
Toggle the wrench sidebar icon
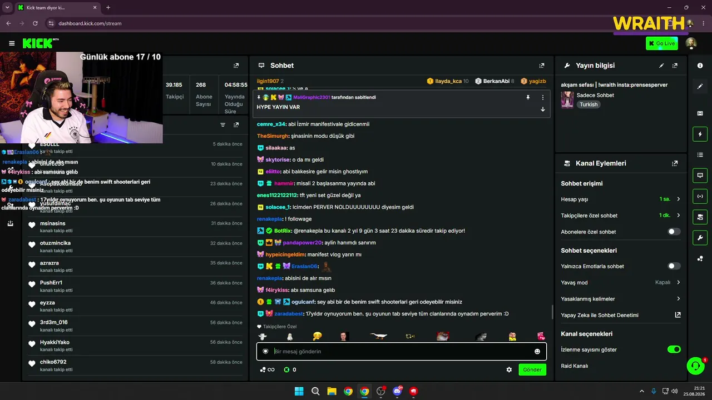700,238
